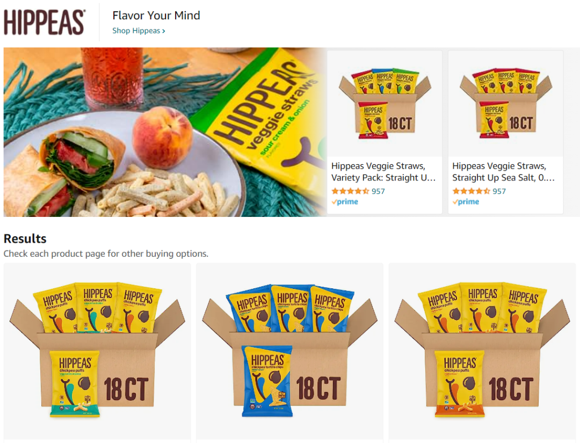Open the Hippeas Veggie Straws Straight Up Sea Salt title
This screenshot has width=580, height=443.
[x=503, y=172]
